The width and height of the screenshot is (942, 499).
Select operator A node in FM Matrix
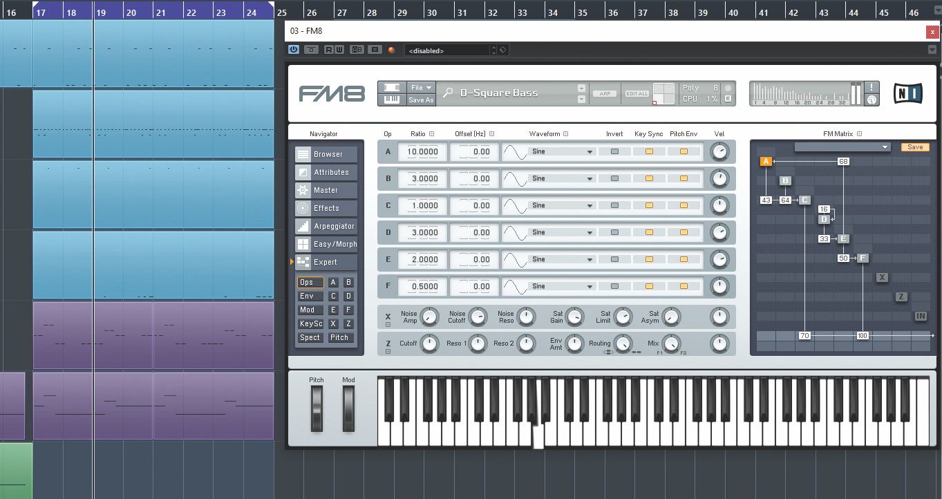click(766, 162)
